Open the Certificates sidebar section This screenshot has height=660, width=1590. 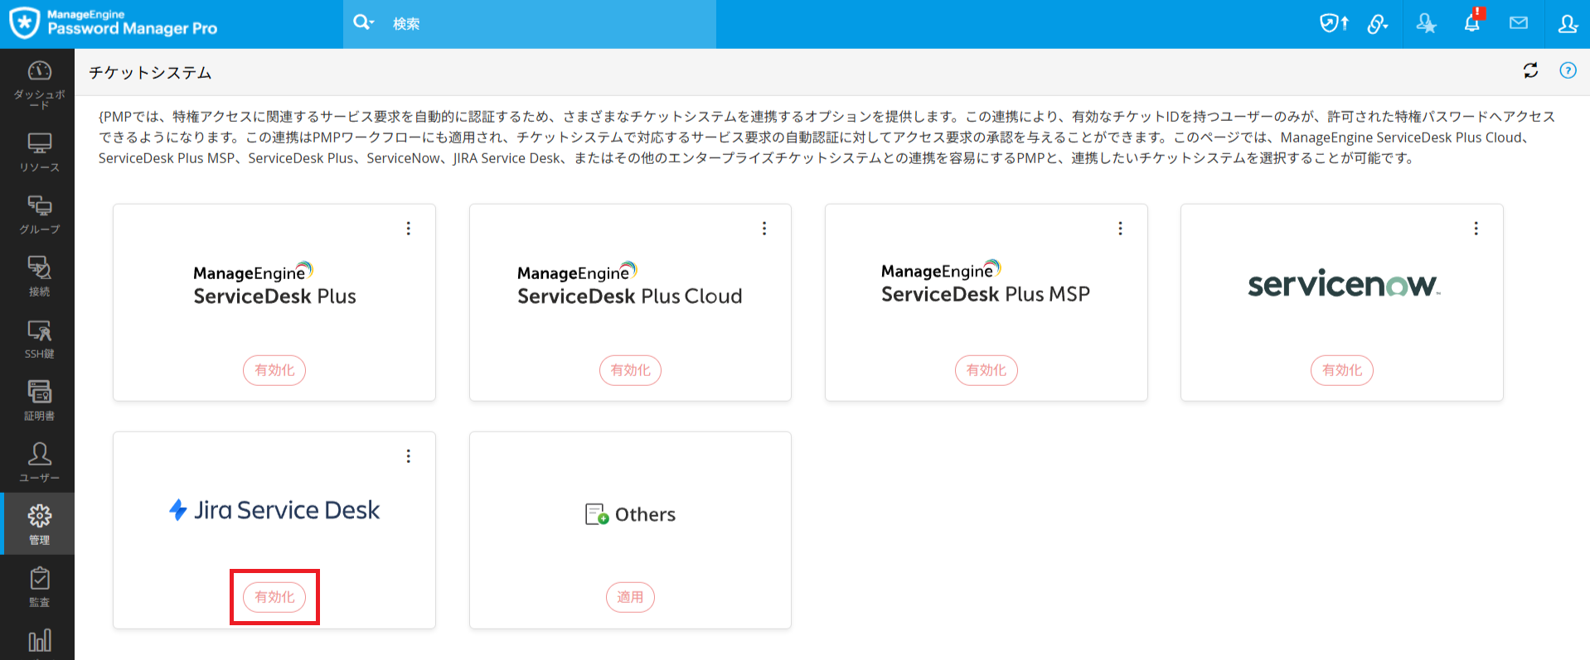(39, 400)
